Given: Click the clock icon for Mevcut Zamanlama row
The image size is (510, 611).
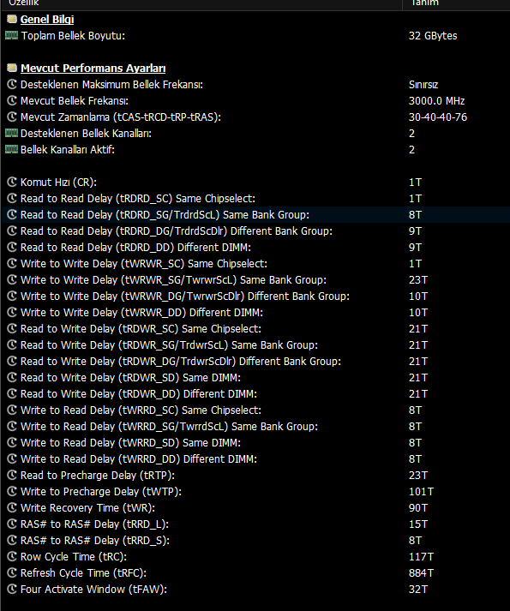Looking at the screenshot, I should click(x=12, y=117).
